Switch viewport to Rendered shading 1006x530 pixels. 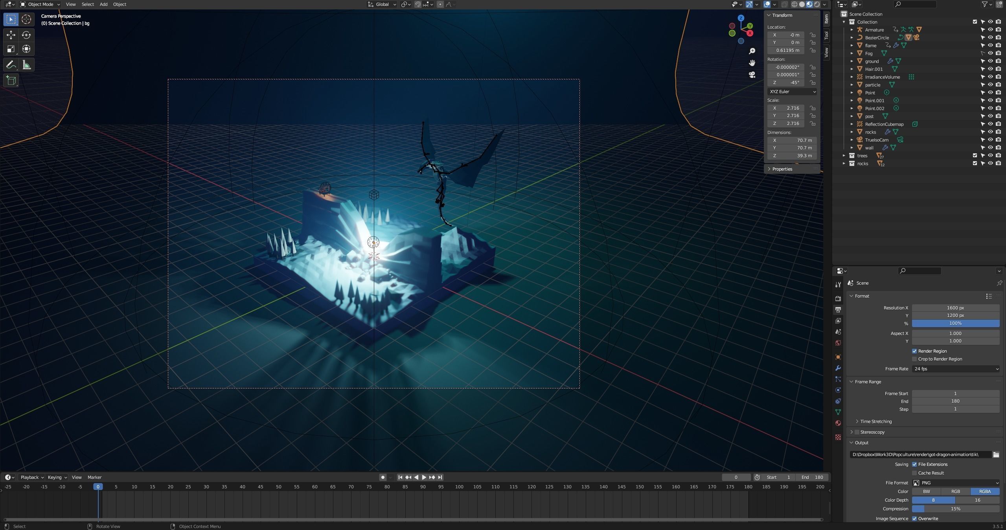click(x=817, y=4)
